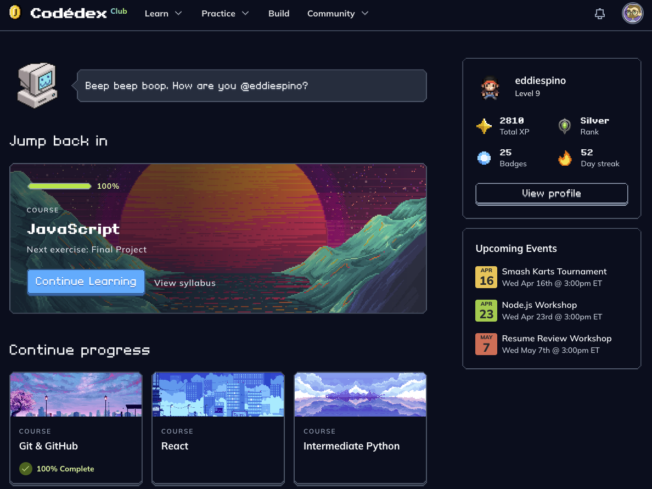Open the React course thumbnail
The image size is (652, 489).
tap(218, 395)
